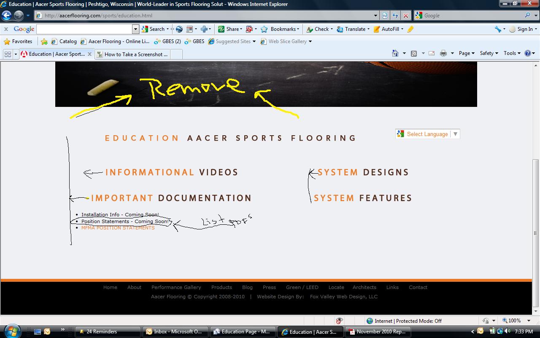Open the Page menu
Screen dimensions: 540x338
coord(467,53)
